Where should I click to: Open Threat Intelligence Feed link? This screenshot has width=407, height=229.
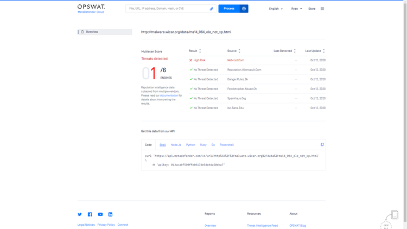coord(263,226)
